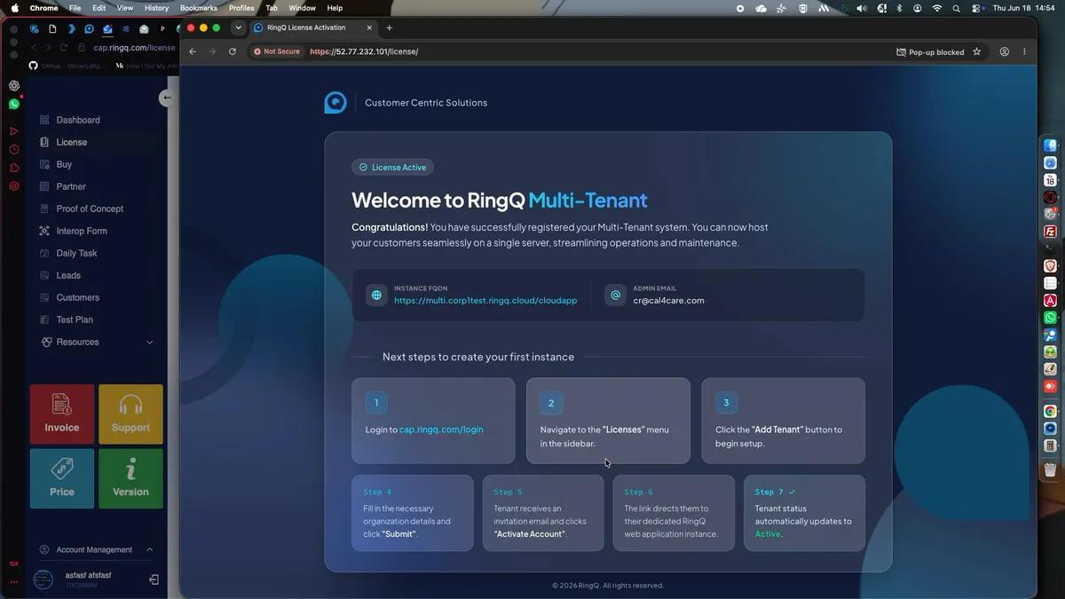Click the ChatGPT icon in left rail

click(x=14, y=86)
